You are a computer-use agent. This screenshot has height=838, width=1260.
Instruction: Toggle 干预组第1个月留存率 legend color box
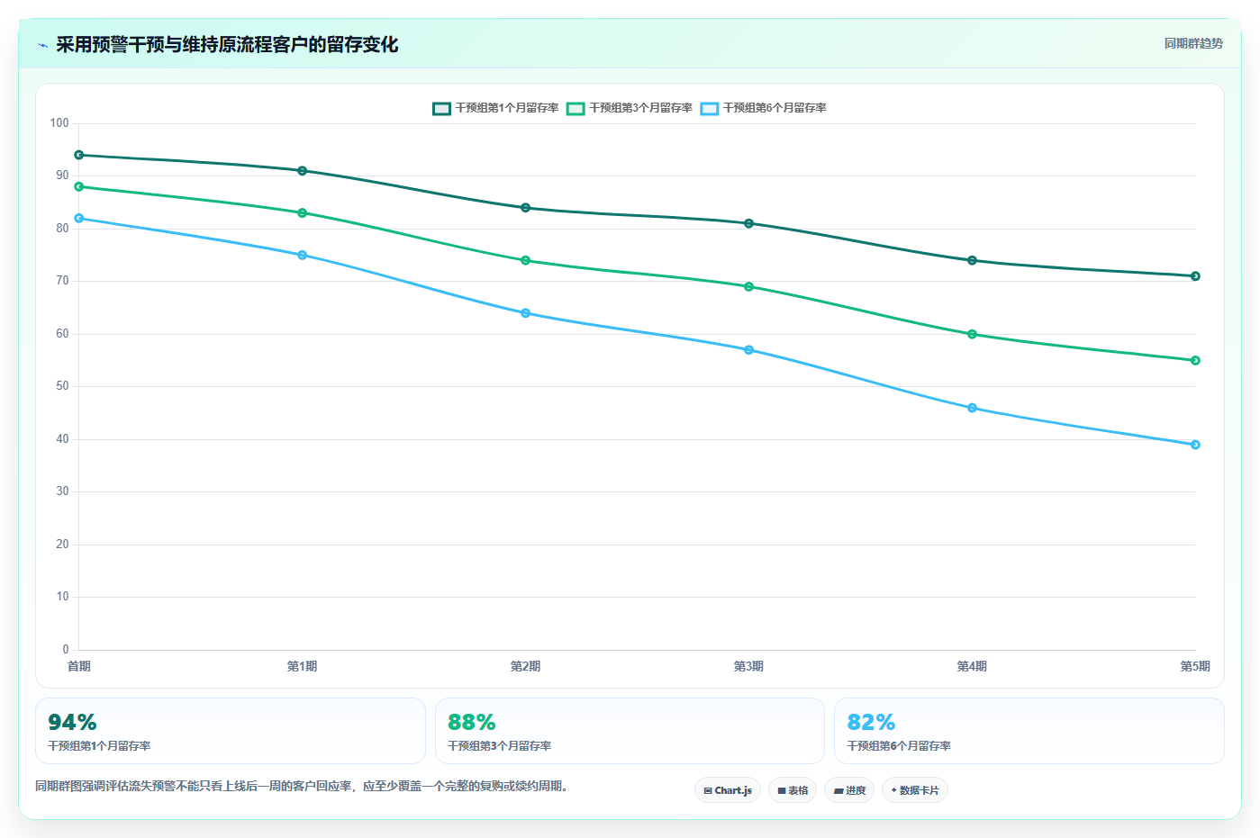[x=441, y=109]
